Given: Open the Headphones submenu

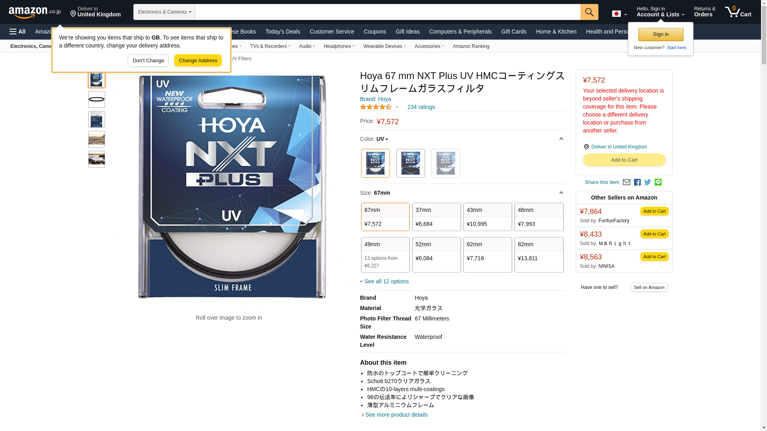Looking at the screenshot, I should [339, 46].
